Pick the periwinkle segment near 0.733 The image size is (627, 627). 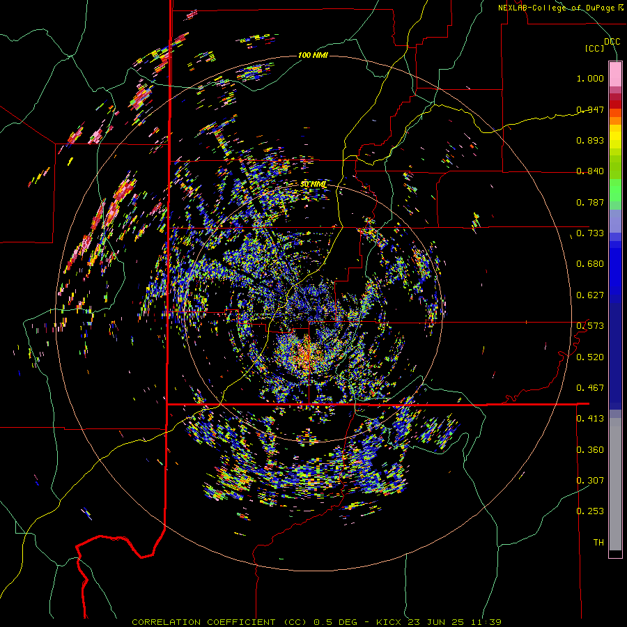[615, 222]
